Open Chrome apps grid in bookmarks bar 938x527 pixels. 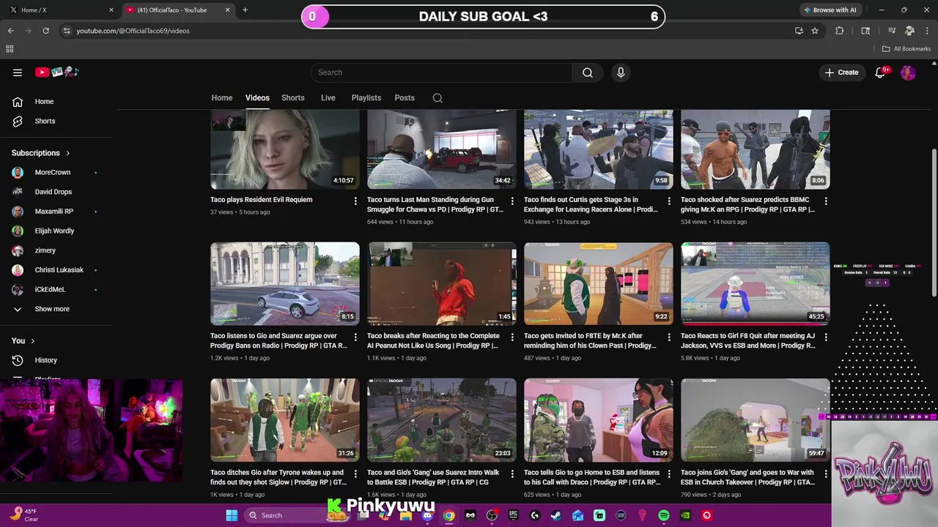(10, 49)
